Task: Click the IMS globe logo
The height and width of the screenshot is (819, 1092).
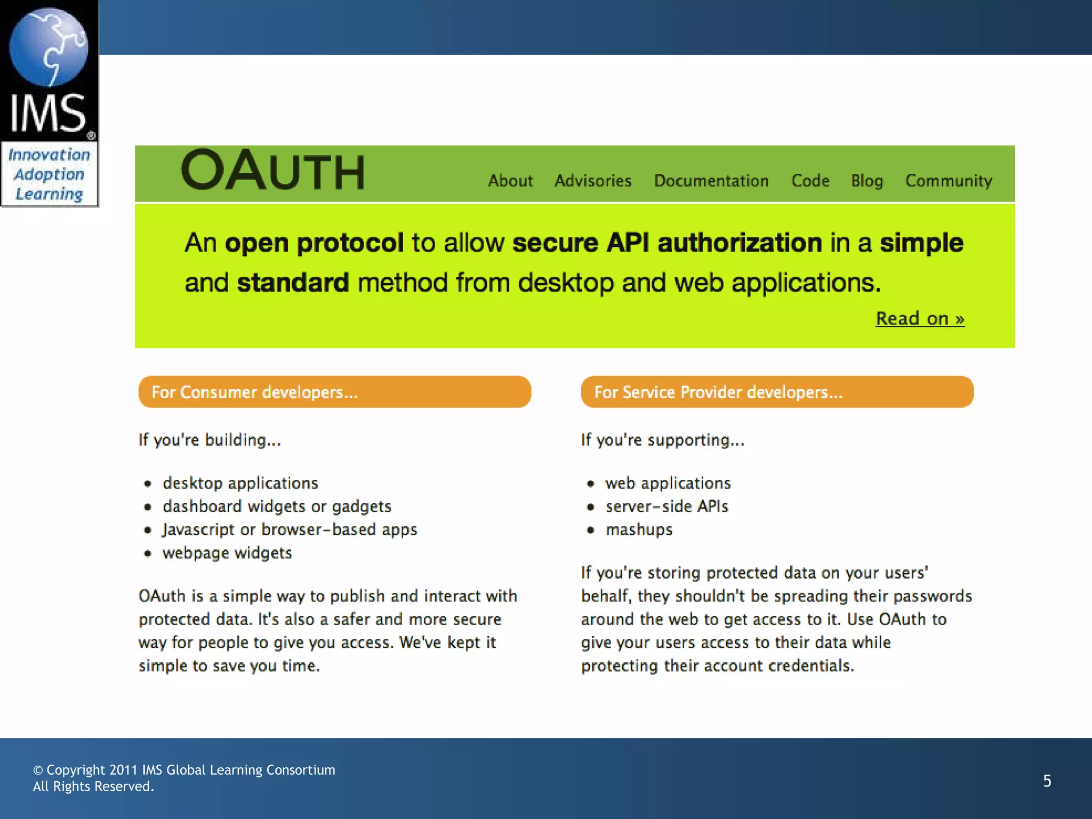Action: (49, 48)
